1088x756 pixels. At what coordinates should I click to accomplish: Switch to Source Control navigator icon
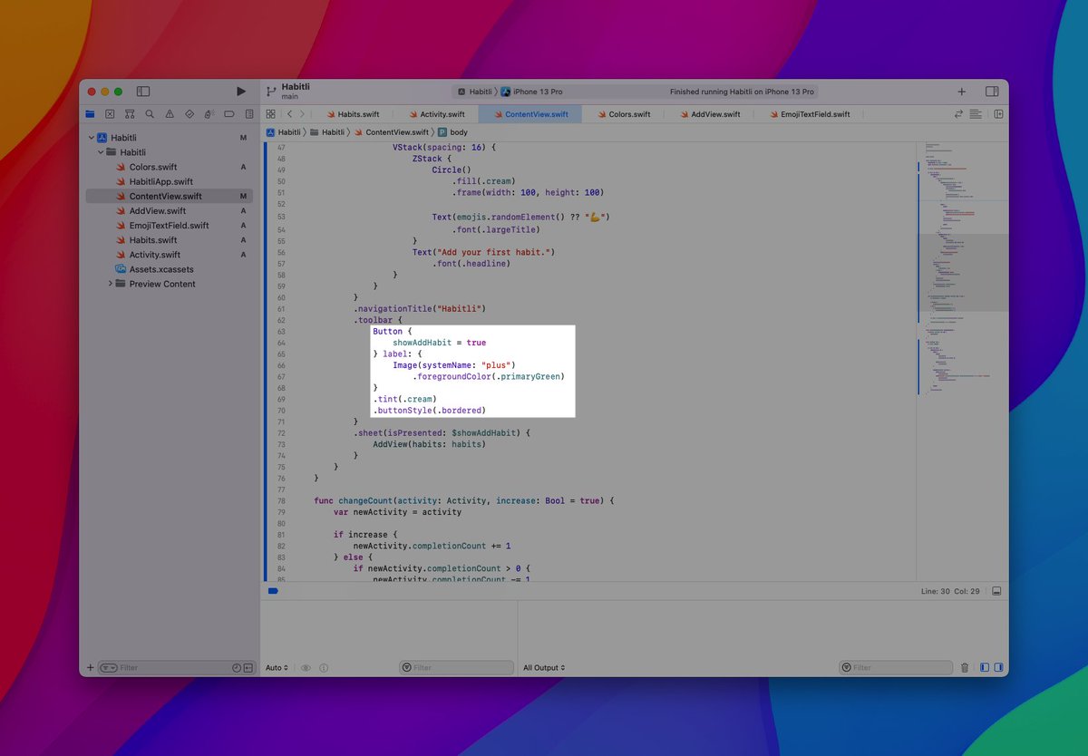pos(110,114)
